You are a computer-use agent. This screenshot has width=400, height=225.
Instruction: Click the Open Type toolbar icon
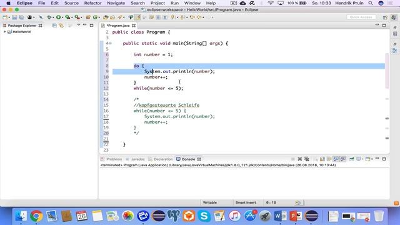105,17
